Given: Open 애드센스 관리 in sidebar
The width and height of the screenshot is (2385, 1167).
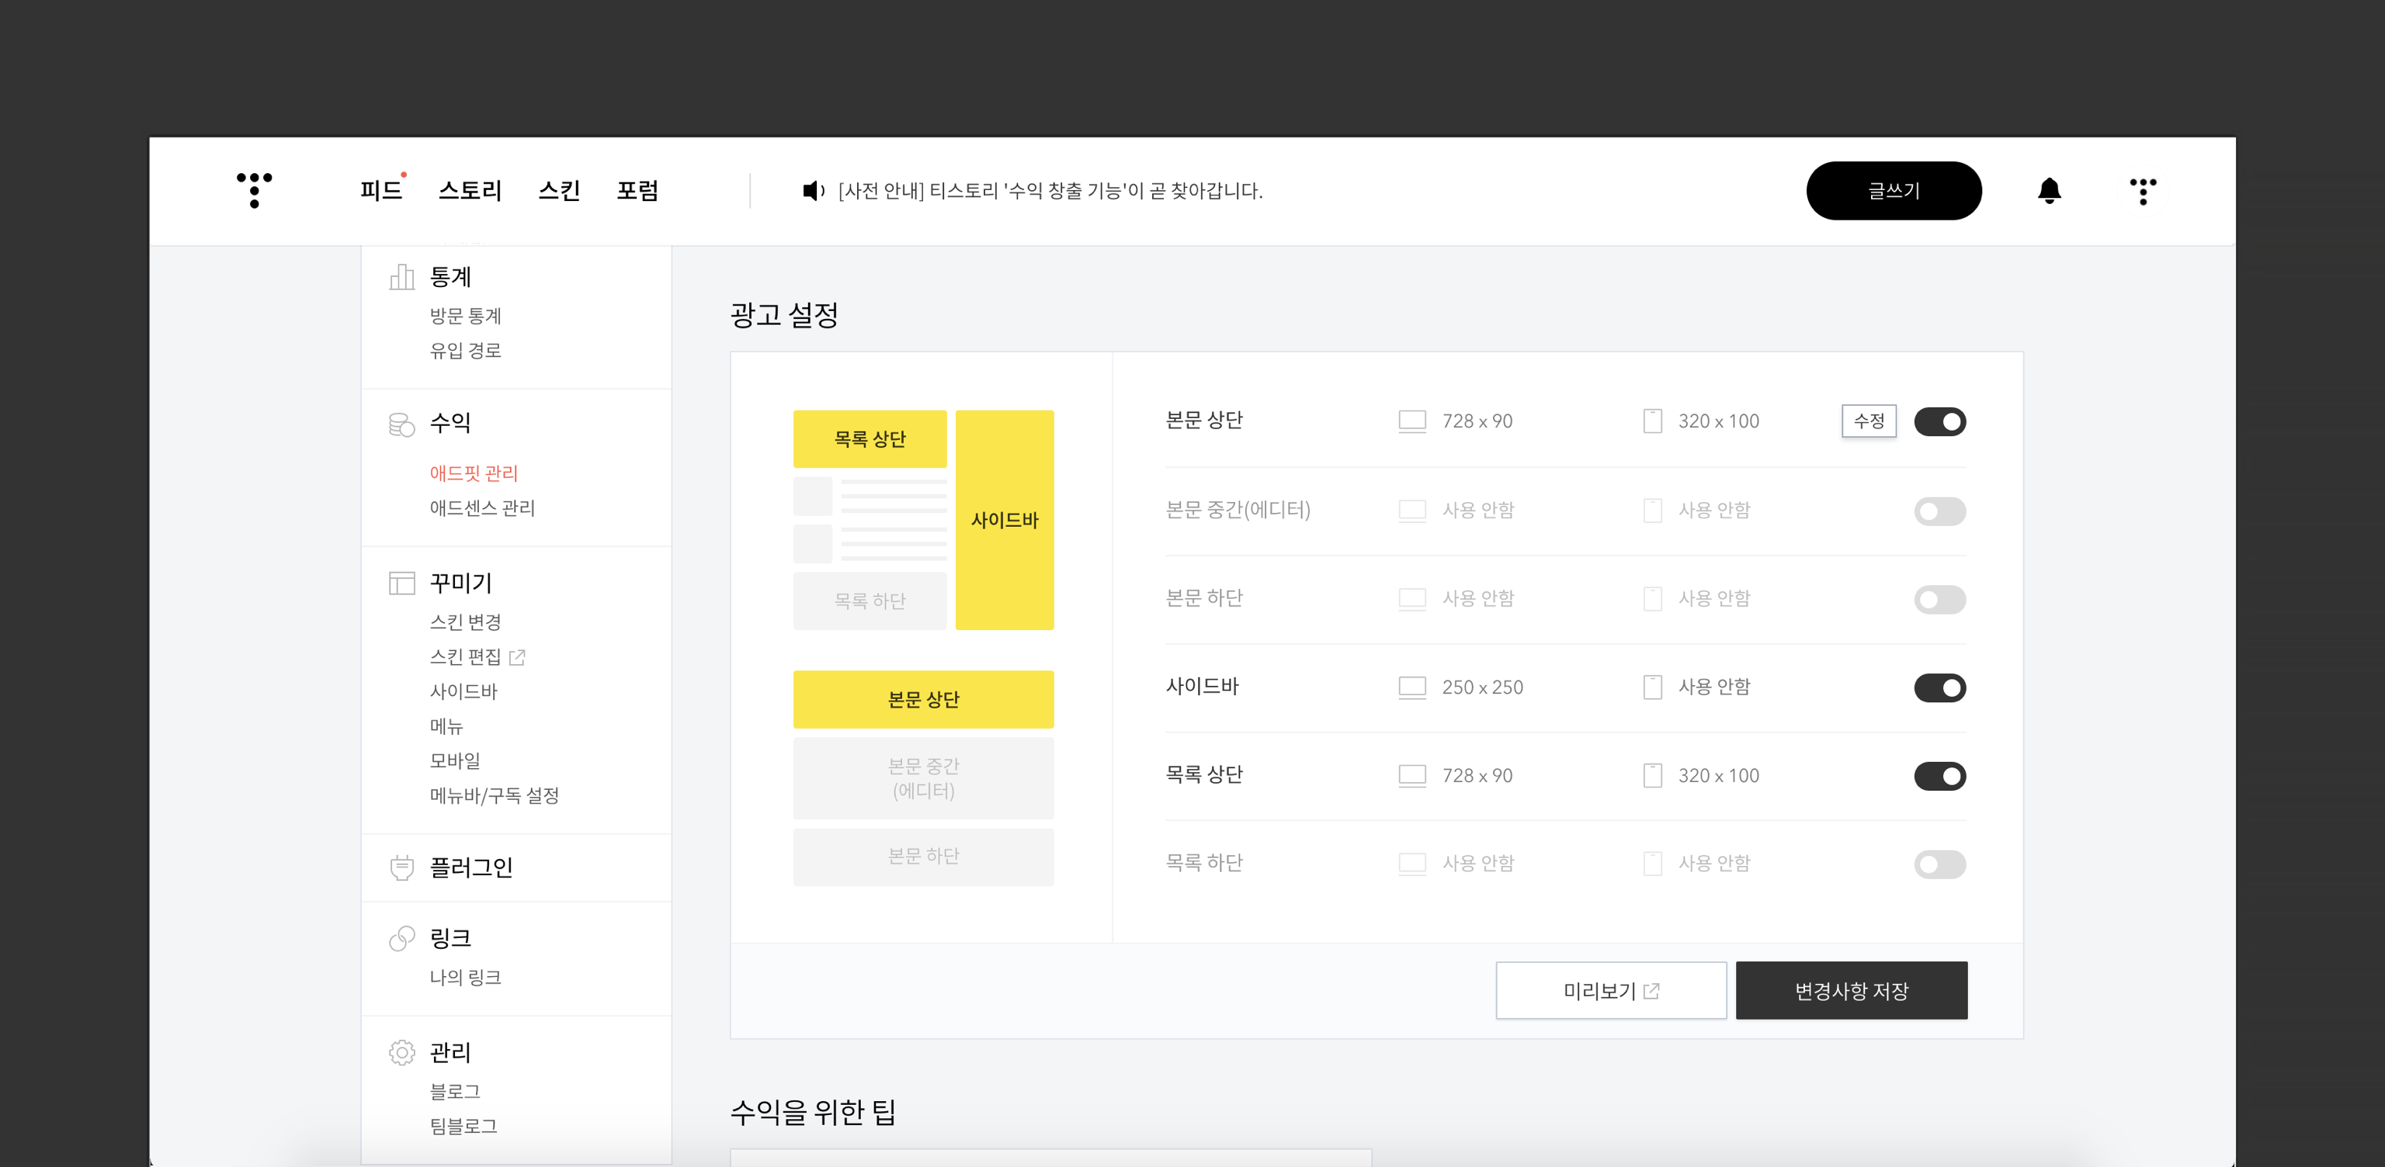Looking at the screenshot, I should (481, 508).
